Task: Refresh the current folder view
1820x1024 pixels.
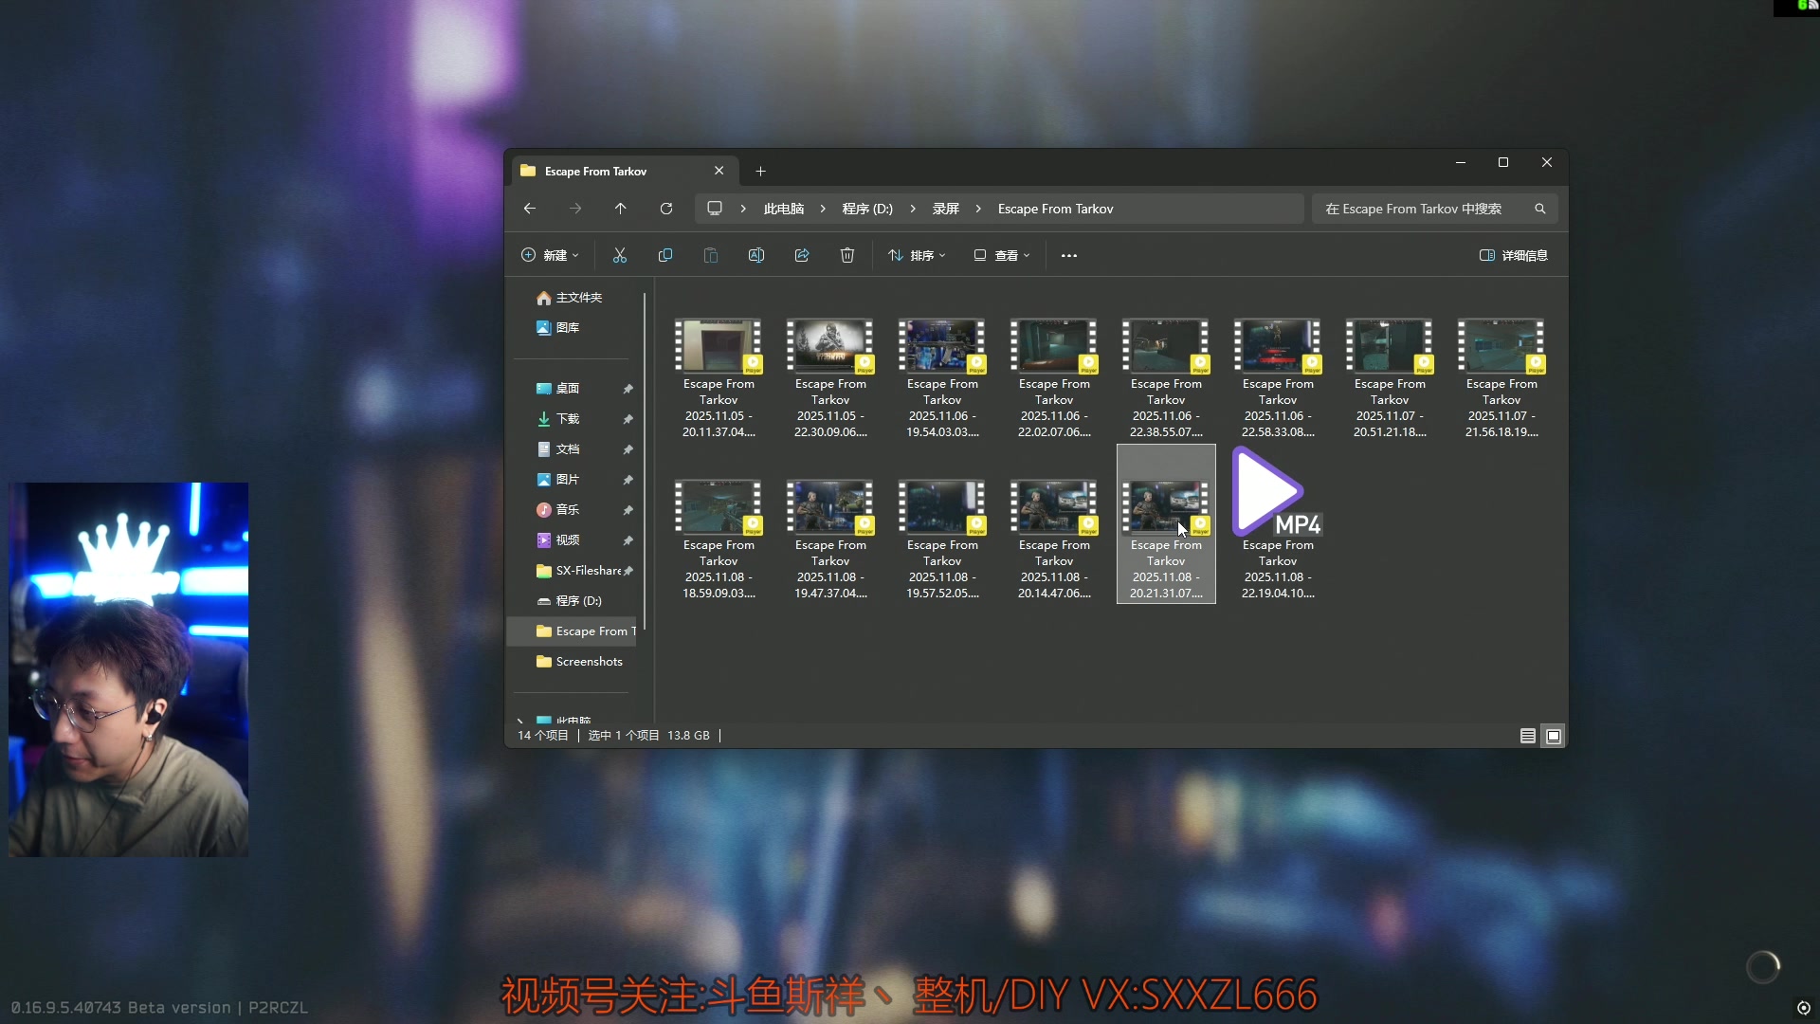Action: click(x=666, y=209)
